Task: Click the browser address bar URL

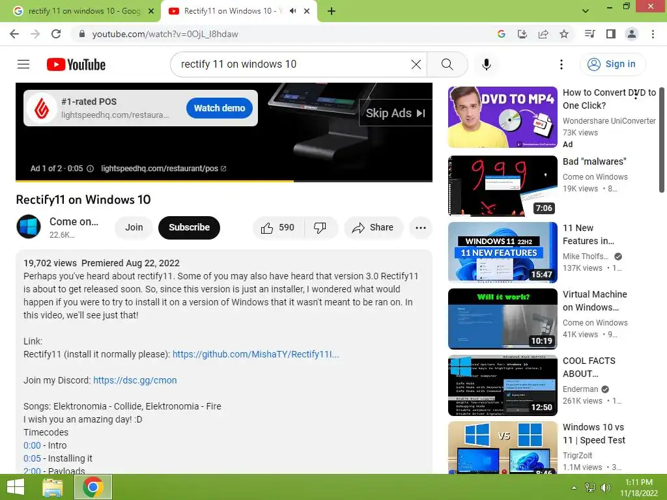Action: click(x=165, y=34)
